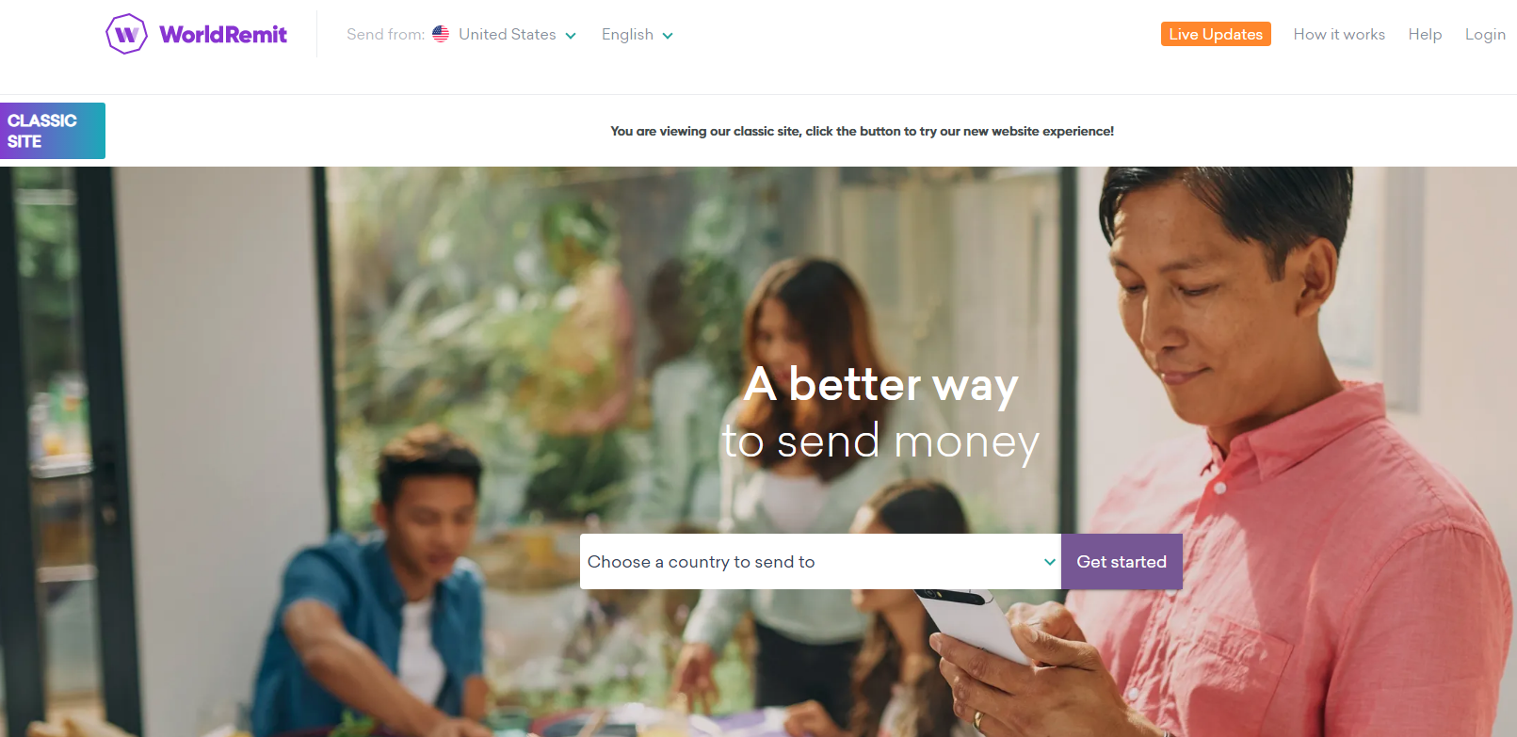The width and height of the screenshot is (1517, 737).
Task: Click the "to send money" tagline
Action: pyautogui.click(x=880, y=441)
